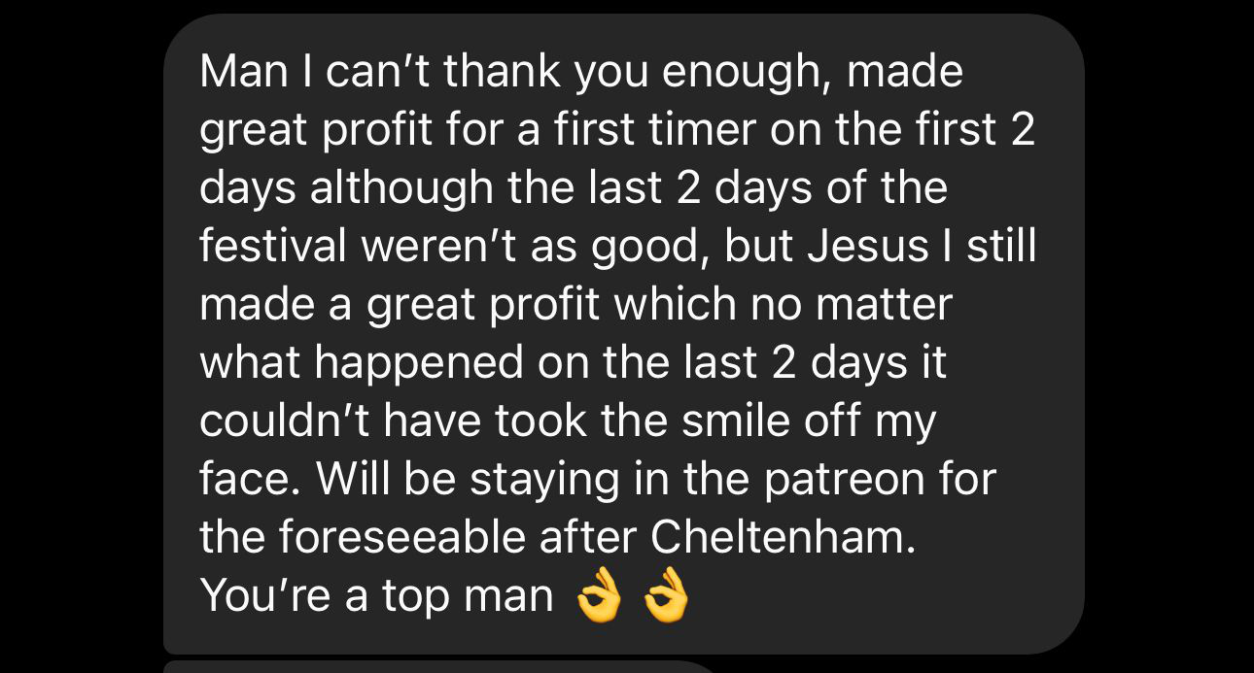Click the first OK hand emoji

point(599,598)
